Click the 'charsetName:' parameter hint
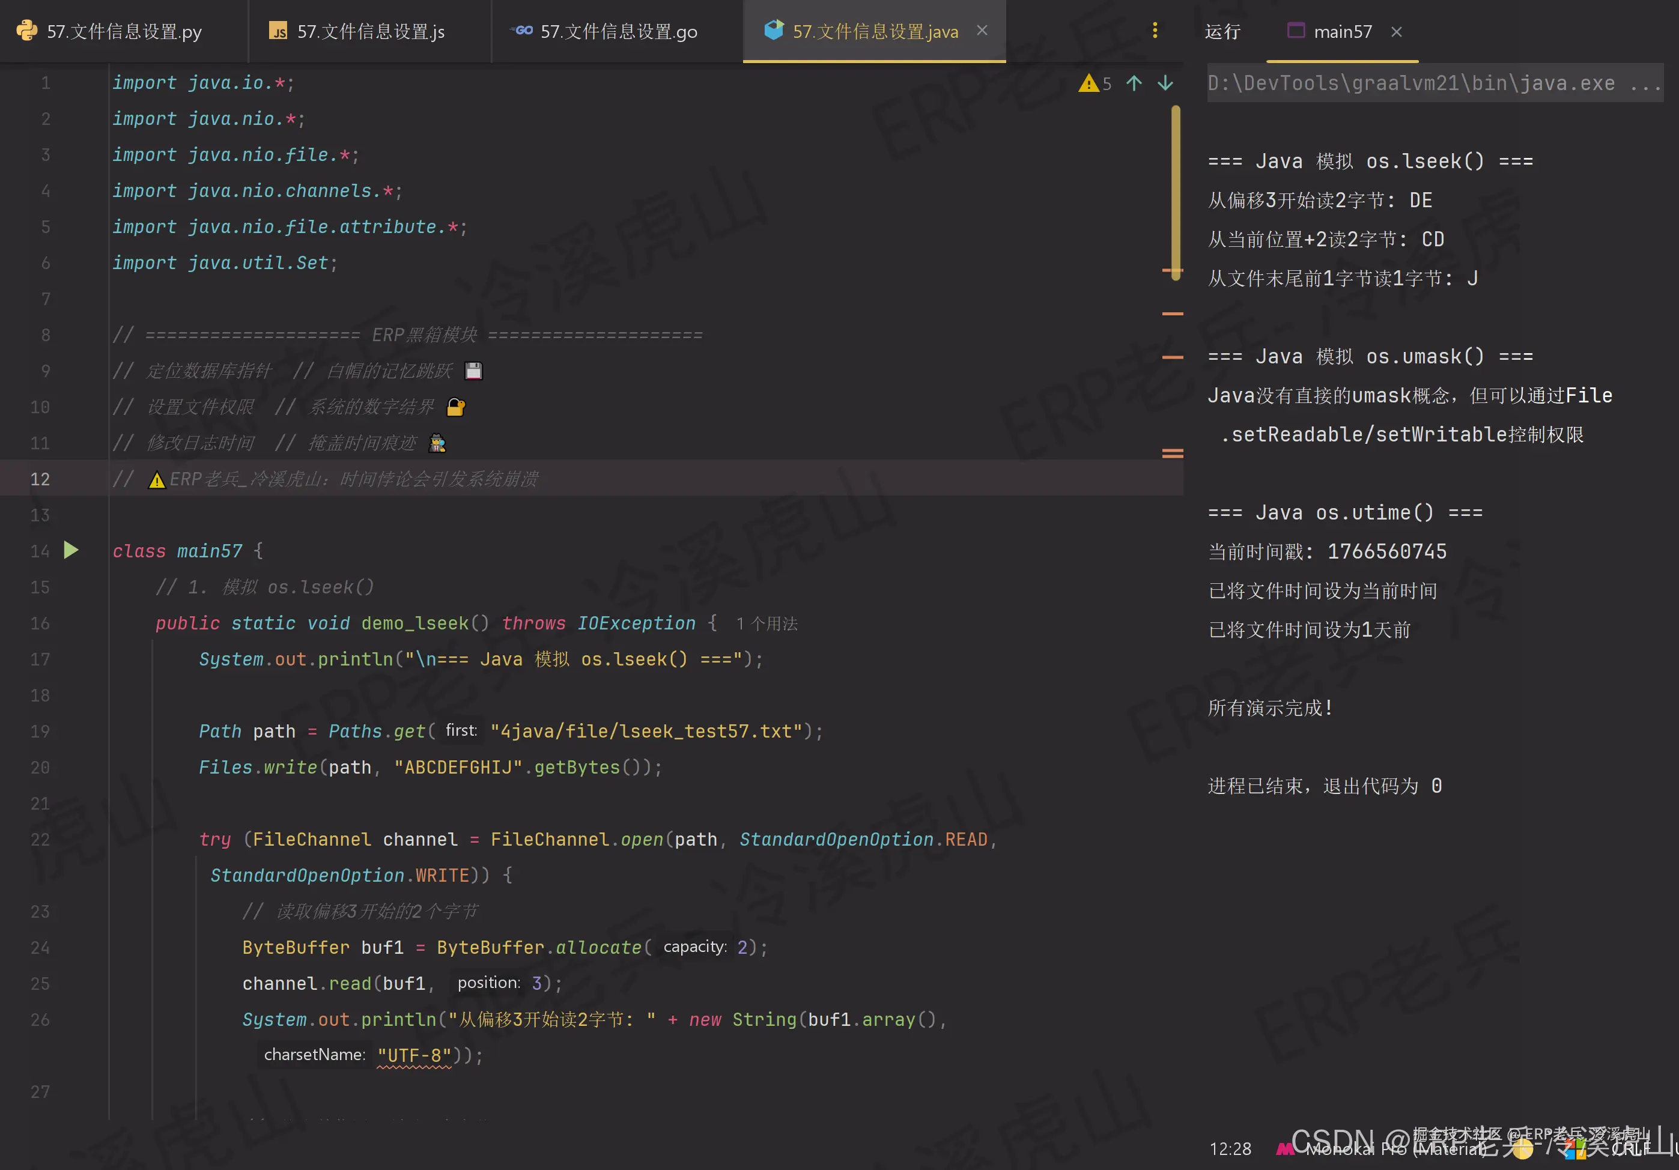This screenshot has width=1679, height=1170. (314, 1055)
